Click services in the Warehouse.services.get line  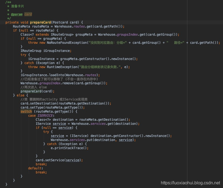[98, 124]
